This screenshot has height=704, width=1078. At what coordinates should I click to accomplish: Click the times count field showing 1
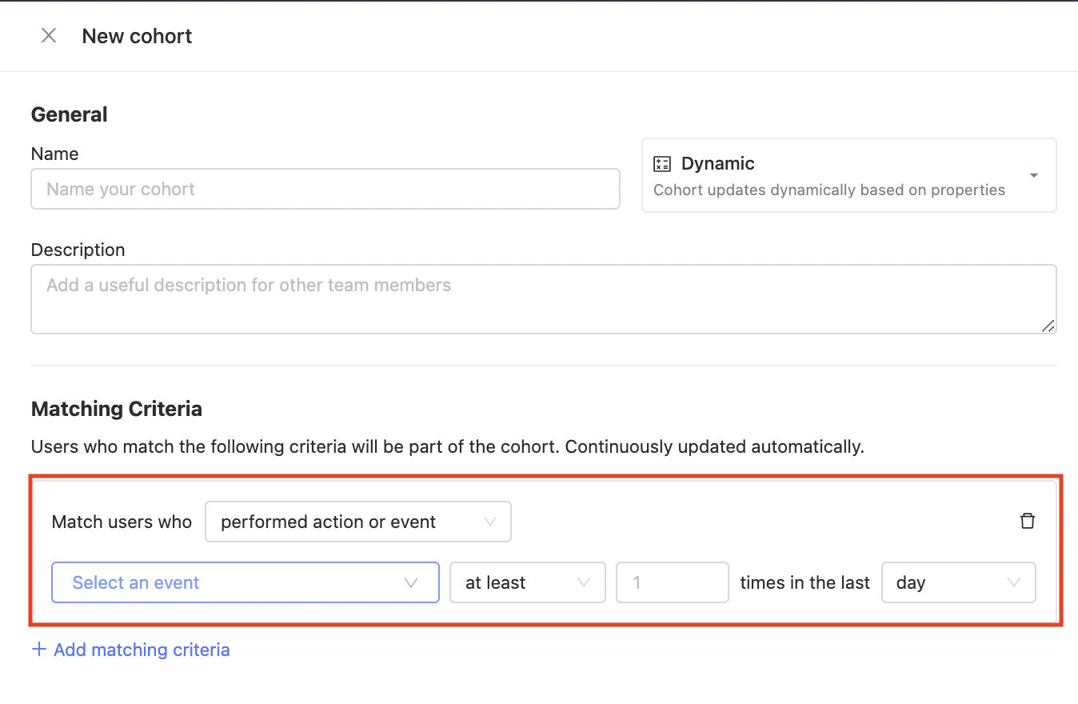coord(672,582)
